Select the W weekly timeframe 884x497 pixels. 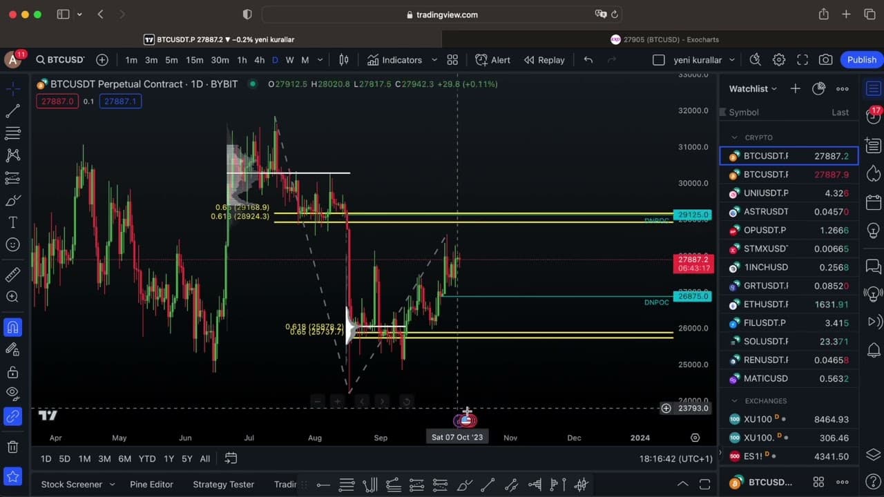(x=290, y=60)
